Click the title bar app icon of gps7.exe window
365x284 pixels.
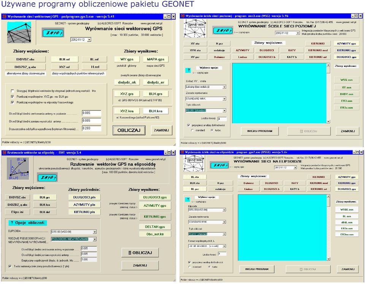point(182,152)
